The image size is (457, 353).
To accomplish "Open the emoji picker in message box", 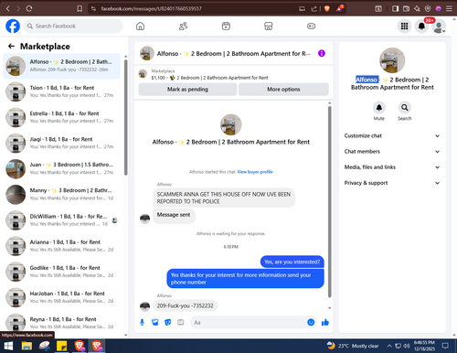I will point(311,322).
